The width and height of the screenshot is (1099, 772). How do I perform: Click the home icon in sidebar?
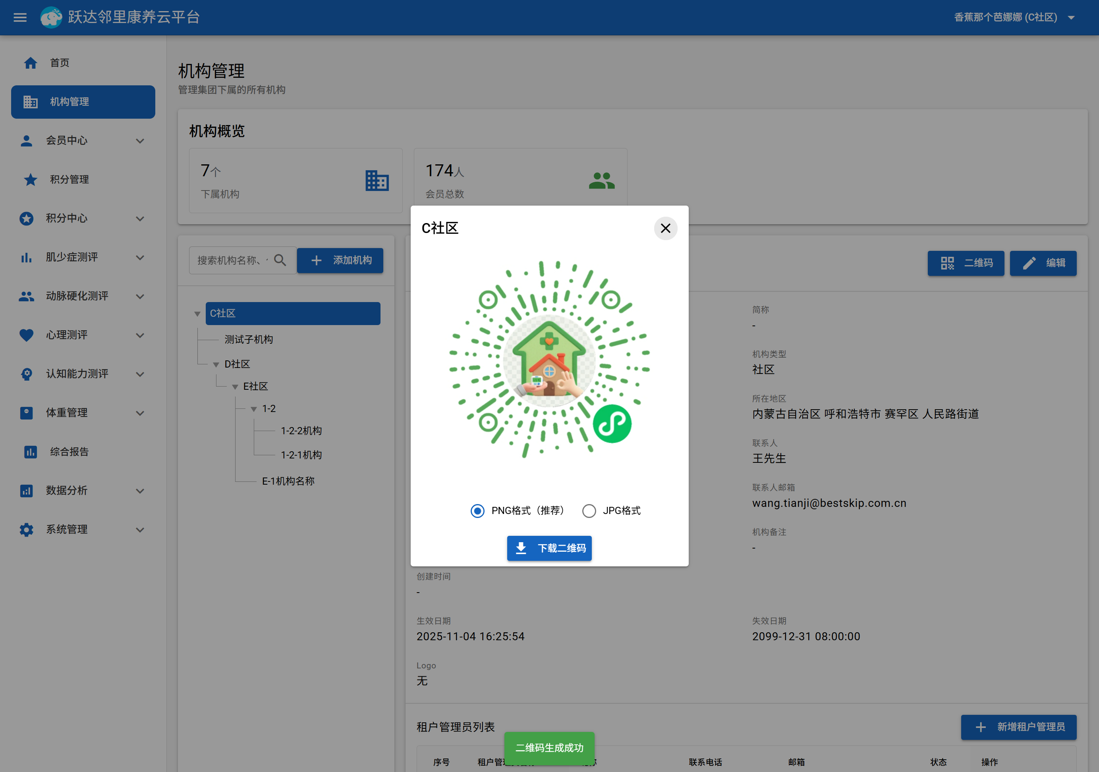click(31, 63)
